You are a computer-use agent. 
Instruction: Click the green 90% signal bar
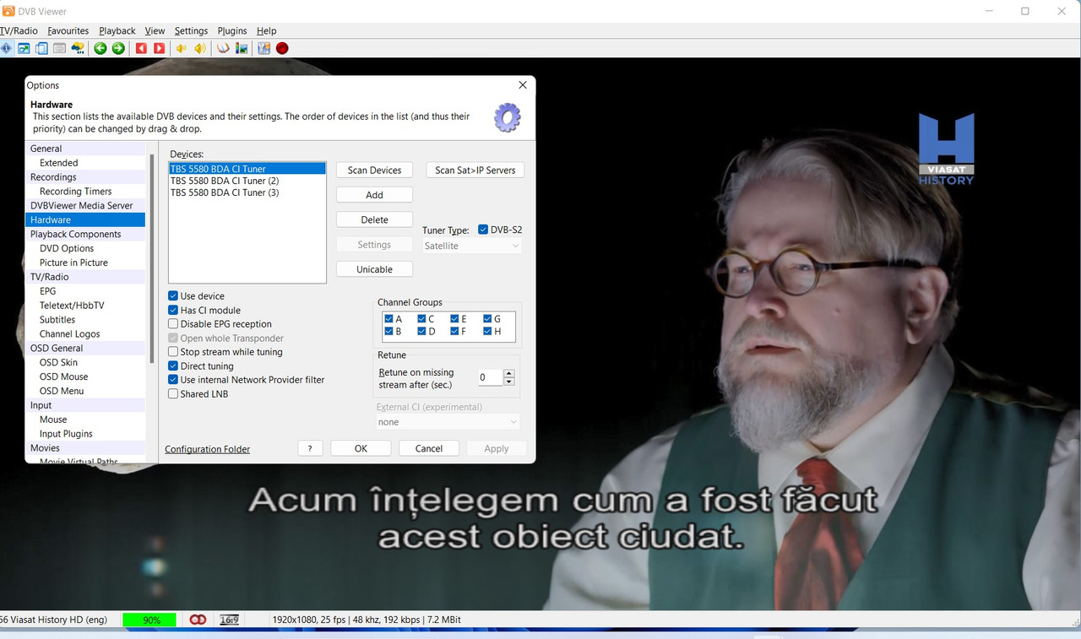click(151, 620)
